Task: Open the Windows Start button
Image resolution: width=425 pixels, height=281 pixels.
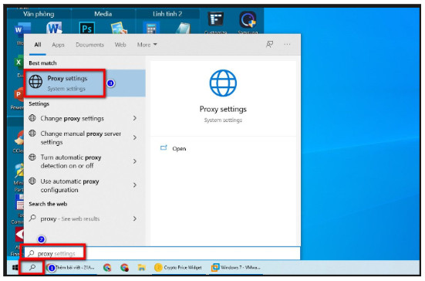Action: click(x=15, y=268)
